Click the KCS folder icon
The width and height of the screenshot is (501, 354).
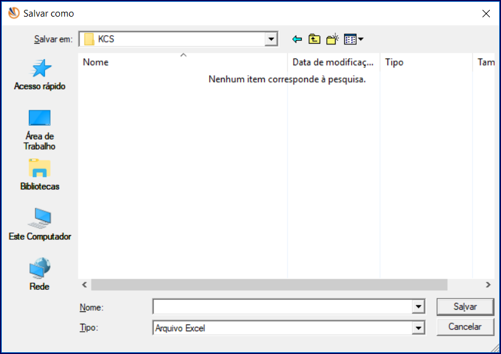tap(89, 39)
